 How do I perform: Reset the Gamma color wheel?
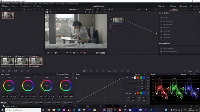pos(35,77)
